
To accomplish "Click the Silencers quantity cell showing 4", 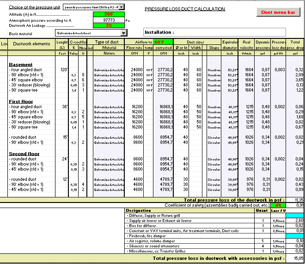I will (262, 246).
